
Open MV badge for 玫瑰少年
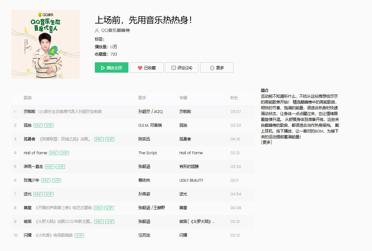pyautogui.click(x=46, y=180)
